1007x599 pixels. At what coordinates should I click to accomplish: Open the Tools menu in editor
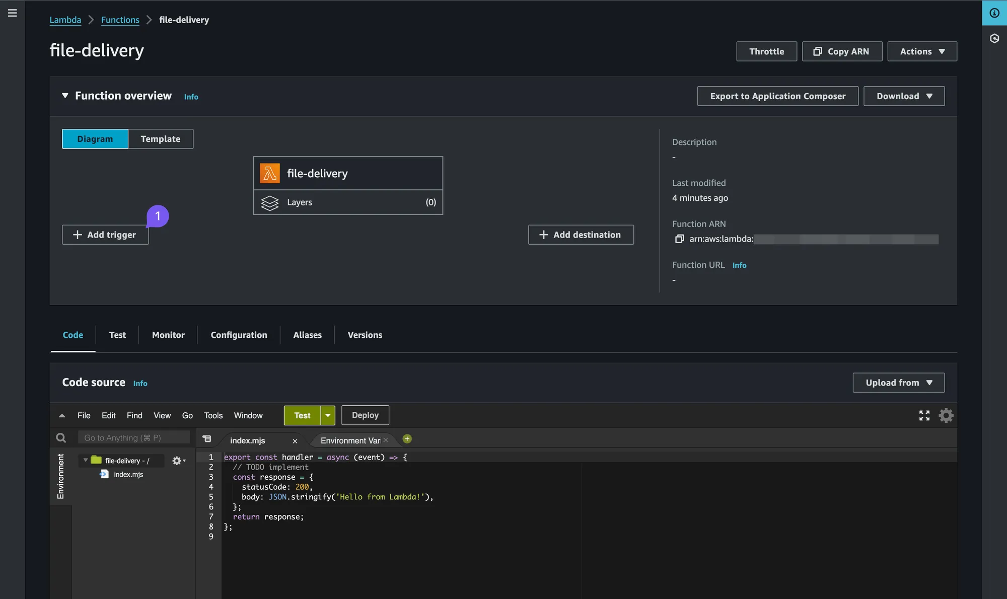pyautogui.click(x=213, y=416)
